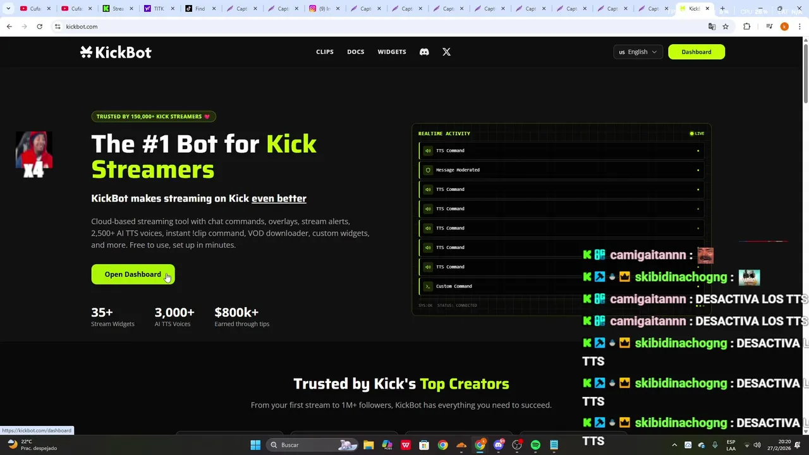Open the Windows Start menu
Viewport: 809px width, 455px height.
tap(255, 445)
